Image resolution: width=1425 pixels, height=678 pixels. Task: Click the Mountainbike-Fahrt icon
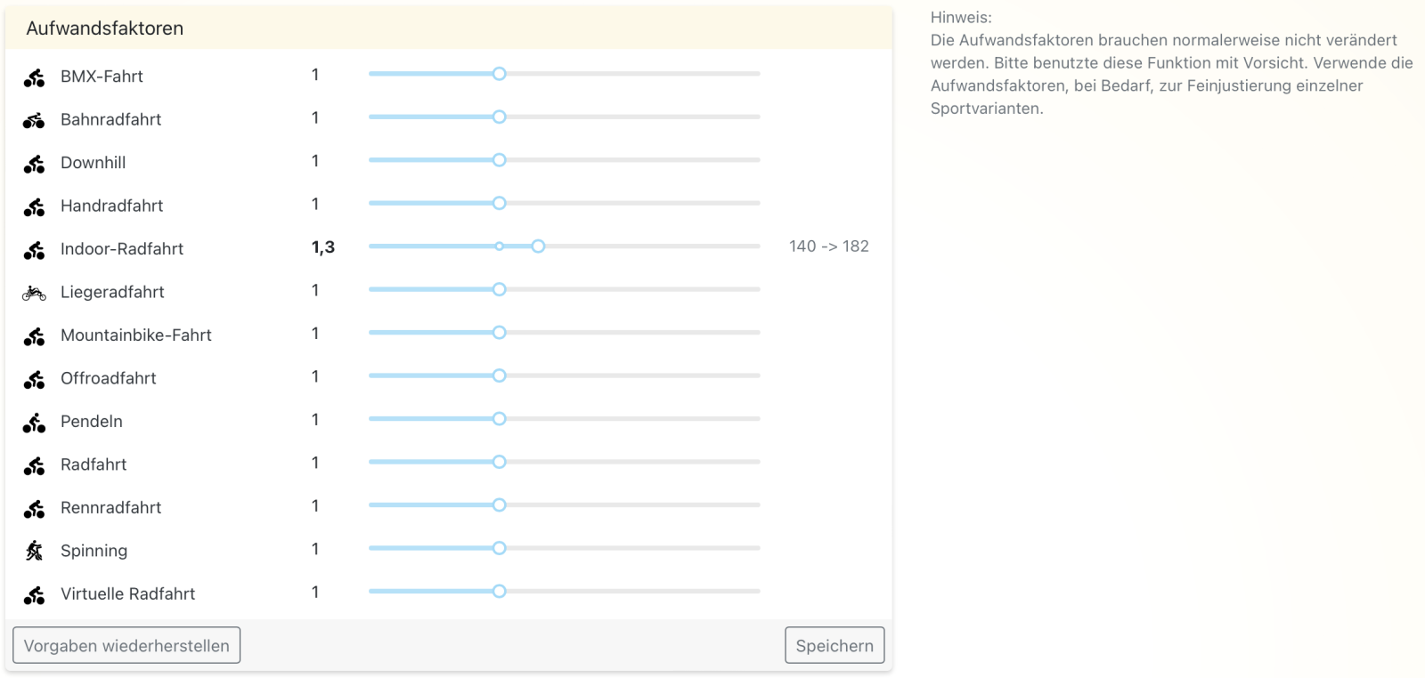[34, 336]
